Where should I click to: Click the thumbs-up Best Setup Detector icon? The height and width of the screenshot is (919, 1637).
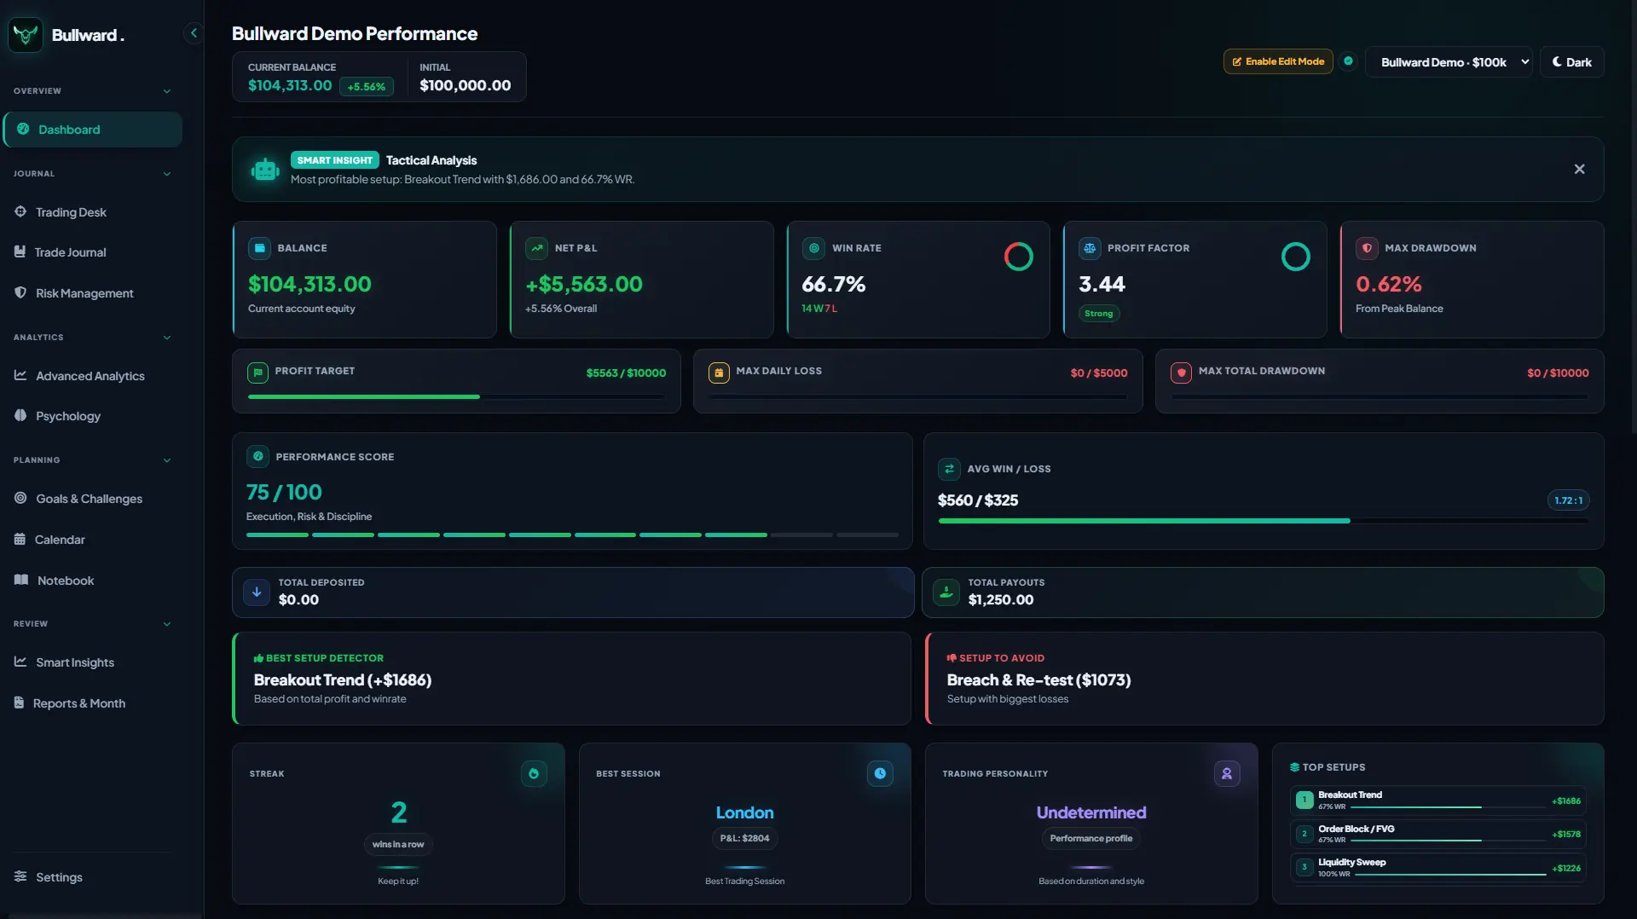click(258, 658)
